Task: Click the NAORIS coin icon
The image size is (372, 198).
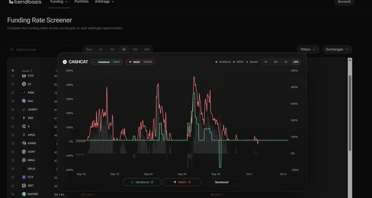Action: pyautogui.click(x=24, y=194)
